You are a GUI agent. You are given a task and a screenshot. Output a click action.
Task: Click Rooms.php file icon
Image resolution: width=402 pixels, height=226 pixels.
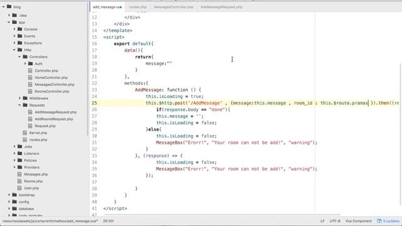click(19, 181)
